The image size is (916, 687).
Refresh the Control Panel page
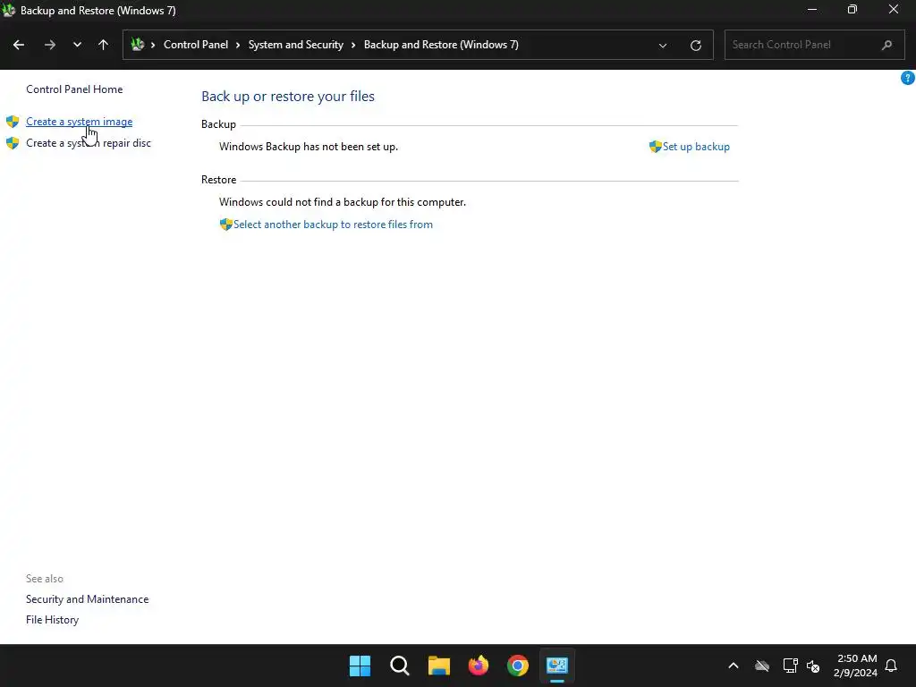pyautogui.click(x=696, y=45)
